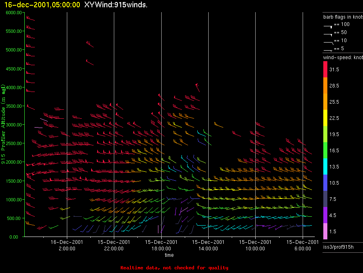Viewport: 363px width, 273px height.
Task: Click the 0.00 altitude tick label
Action: (14, 237)
